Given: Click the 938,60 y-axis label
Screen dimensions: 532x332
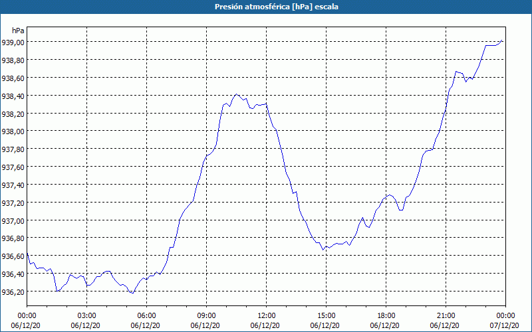Looking at the screenshot, I should [x=13, y=78].
